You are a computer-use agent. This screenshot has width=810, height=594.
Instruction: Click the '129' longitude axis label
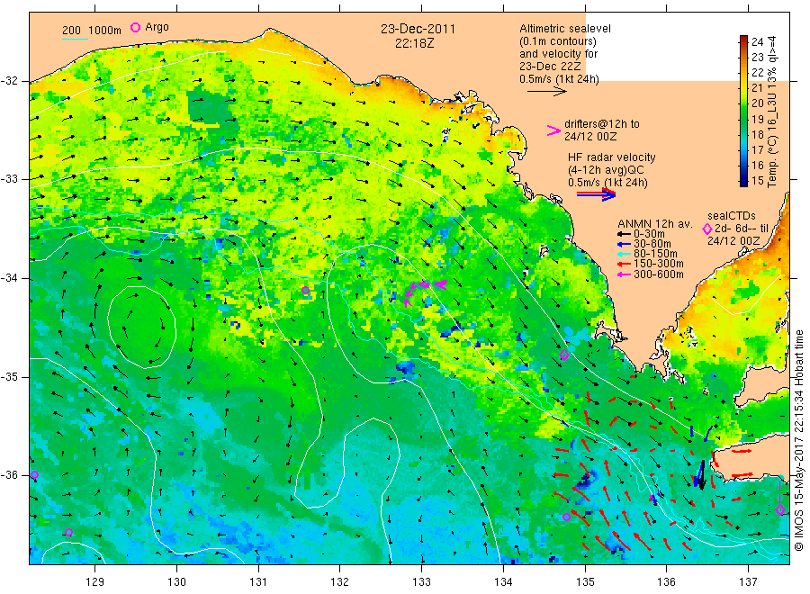95,582
